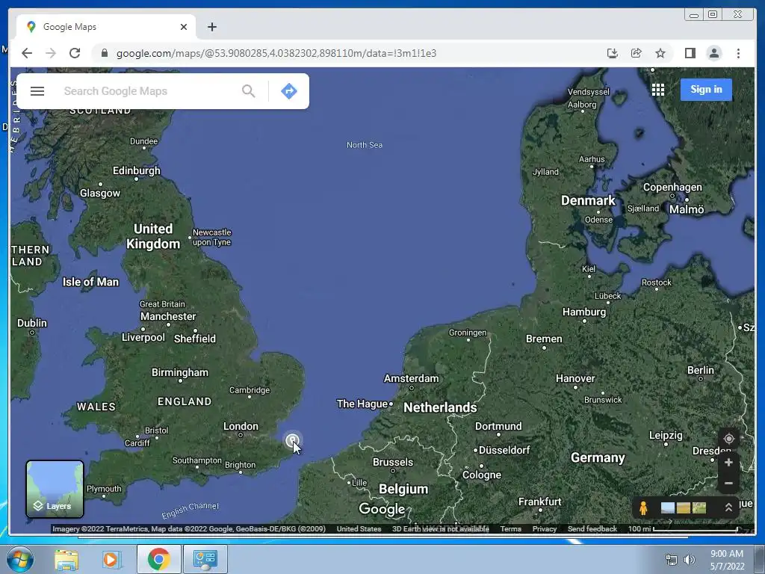Open the Privacy link
The width and height of the screenshot is (765, 574).
(x=545, y=528)
